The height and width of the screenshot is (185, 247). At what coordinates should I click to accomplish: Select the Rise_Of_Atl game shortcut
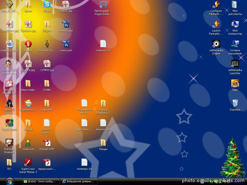9,5
